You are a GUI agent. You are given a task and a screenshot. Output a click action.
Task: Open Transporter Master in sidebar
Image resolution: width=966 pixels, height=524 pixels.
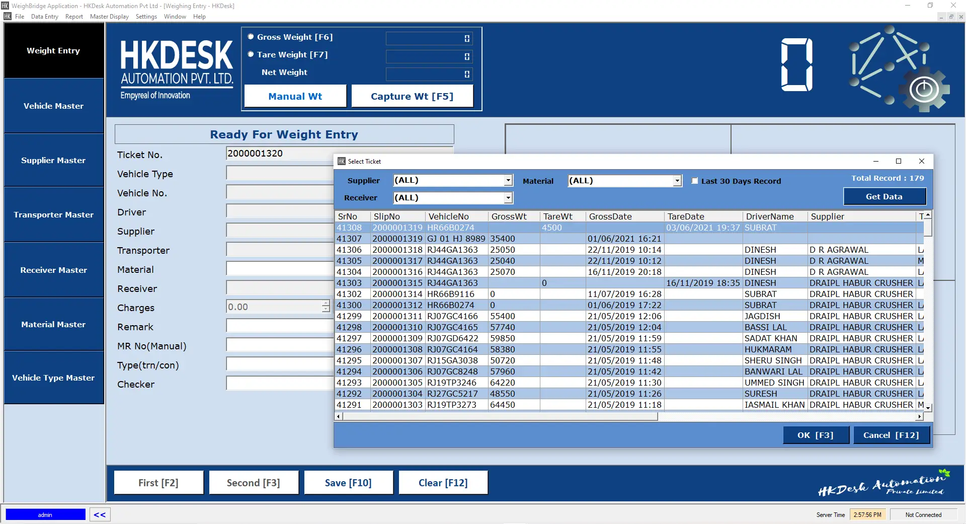coord(54,214)
